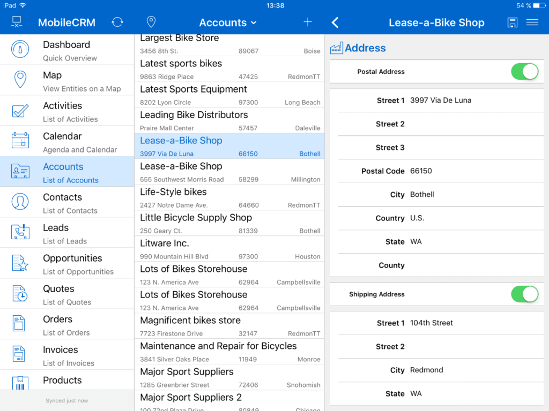
Task: Open the hamburger menu in the top right
Action: click(x=532, y=22)
